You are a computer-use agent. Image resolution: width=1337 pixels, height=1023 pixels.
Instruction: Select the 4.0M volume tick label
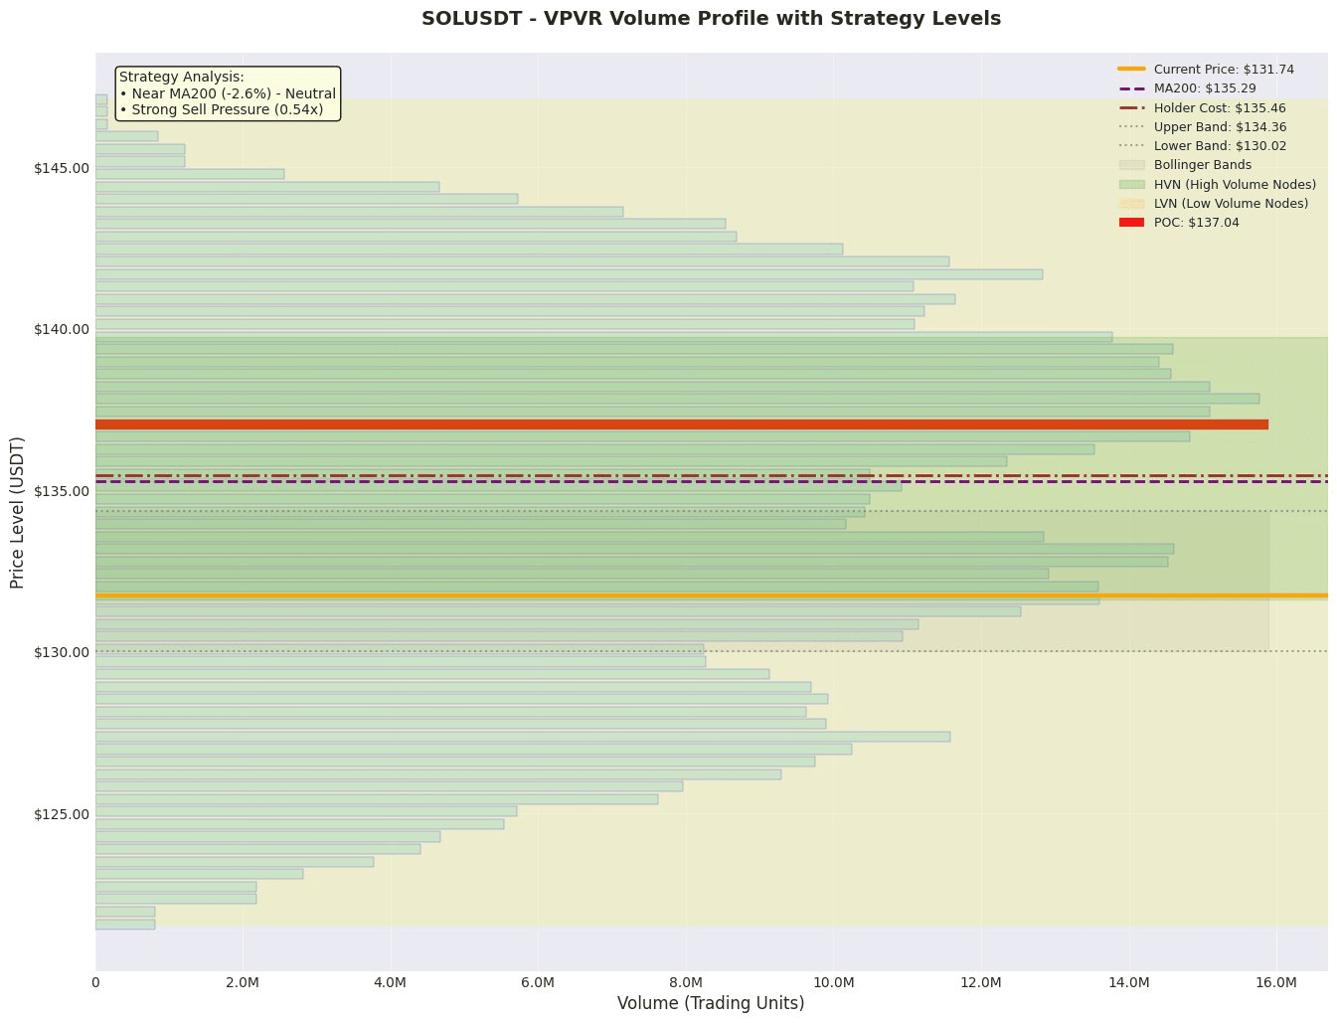(391, 982)
